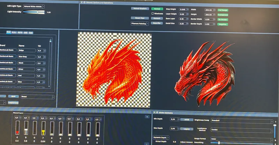Open the Filament Painting dropdown
This screenshot has height=145, width=279.
point(140,24)
